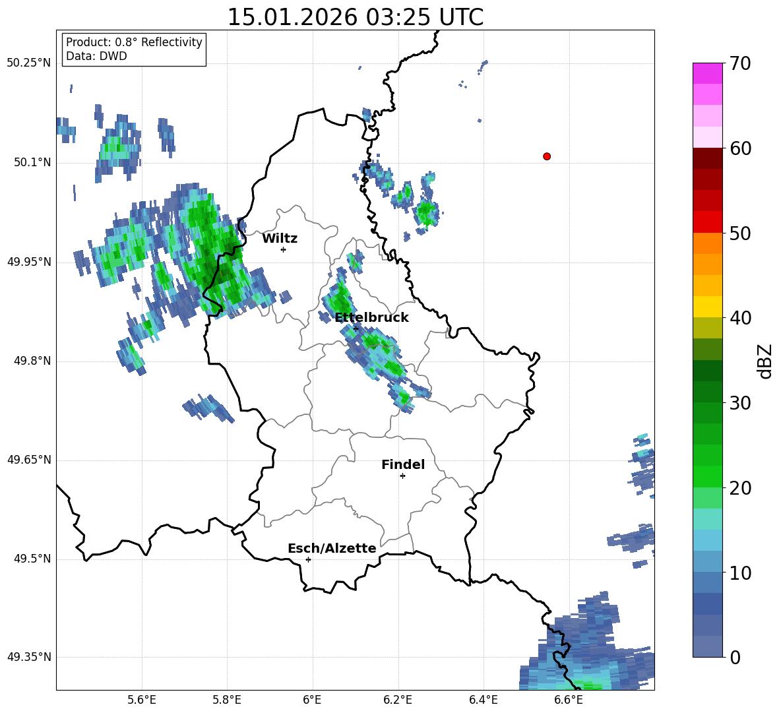781x713 pixels.
Task: Click the 10 colorbar tick label
Action: pyautogui.click(x=739, y=573)
